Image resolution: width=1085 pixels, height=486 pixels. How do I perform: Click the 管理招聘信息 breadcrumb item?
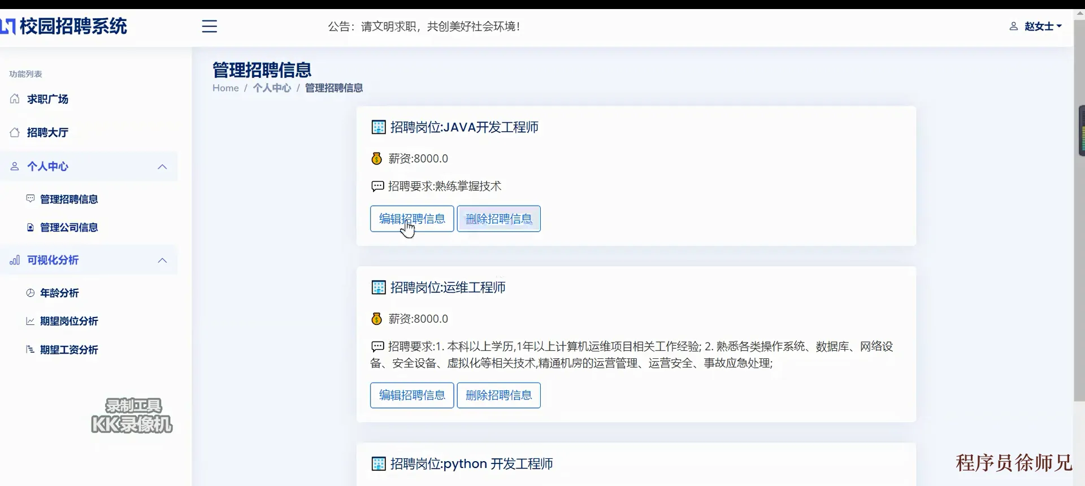click(334, 88)
